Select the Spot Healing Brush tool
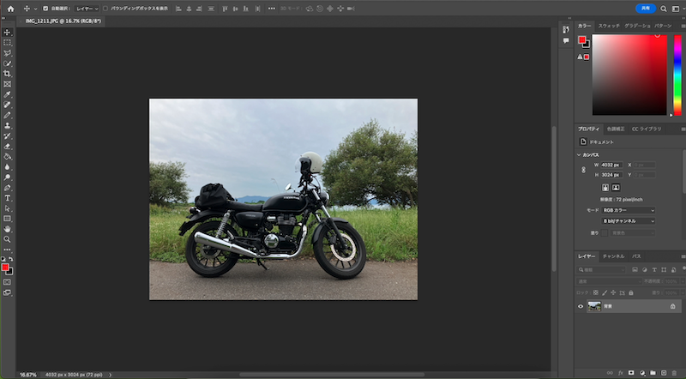Screen dimensions: 686x379 (7, 105)
